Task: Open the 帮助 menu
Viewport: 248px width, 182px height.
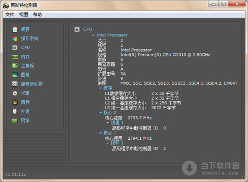Action: pos(37,15)
